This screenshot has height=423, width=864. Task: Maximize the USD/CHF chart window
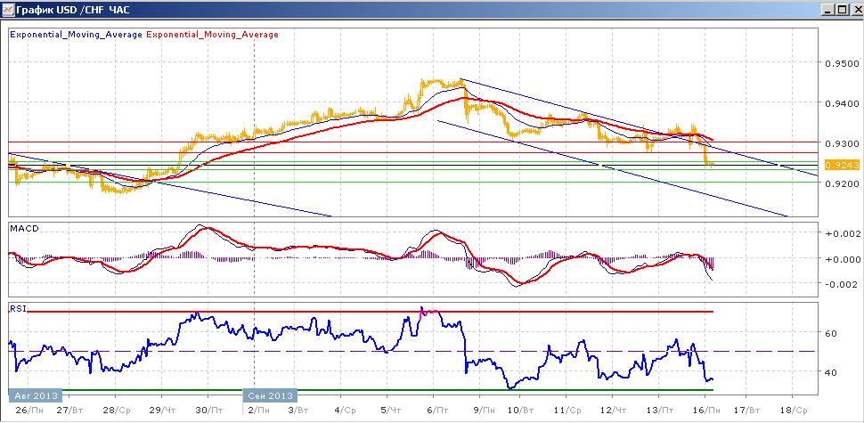point(841,10)
